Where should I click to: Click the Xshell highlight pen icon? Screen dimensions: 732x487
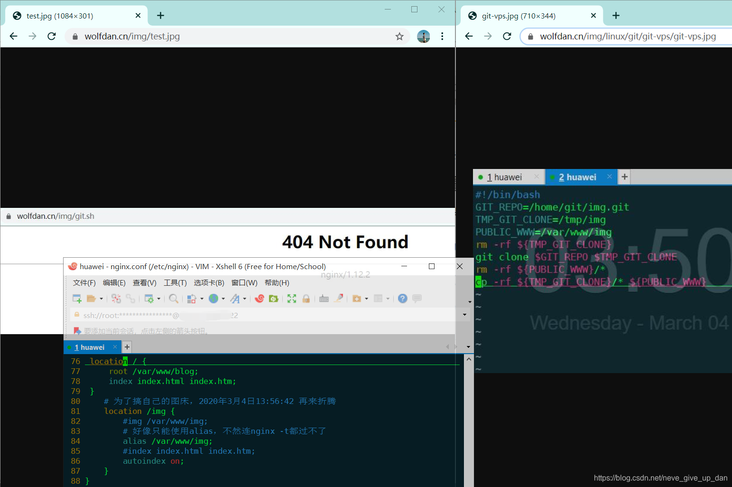339,299
